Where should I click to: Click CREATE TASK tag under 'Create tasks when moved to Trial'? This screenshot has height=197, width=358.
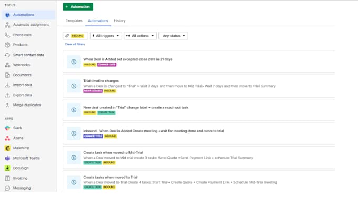click(x=93, y=187)
